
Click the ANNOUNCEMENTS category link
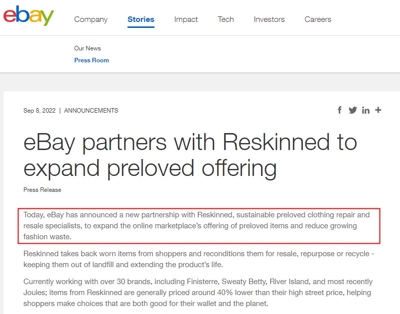91,111
